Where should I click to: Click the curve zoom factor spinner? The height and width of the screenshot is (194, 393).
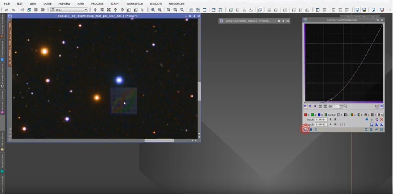(x=338, y=106)
